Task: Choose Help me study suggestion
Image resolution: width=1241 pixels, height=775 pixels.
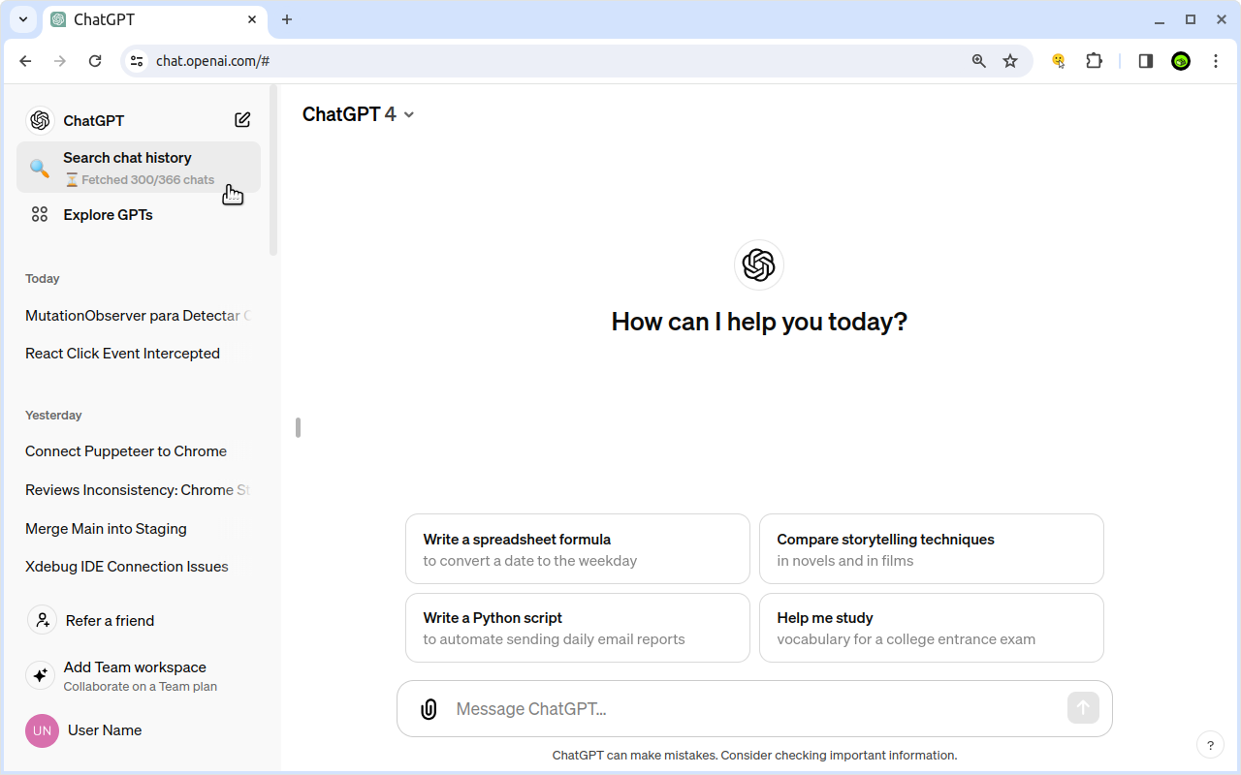Action: tap(932, 628)
